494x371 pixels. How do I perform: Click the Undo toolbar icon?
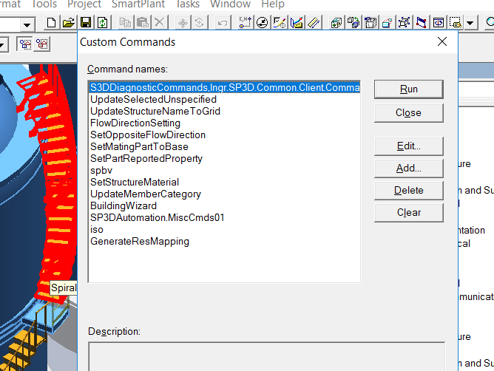pyautogui.click(x=223, y=23)
